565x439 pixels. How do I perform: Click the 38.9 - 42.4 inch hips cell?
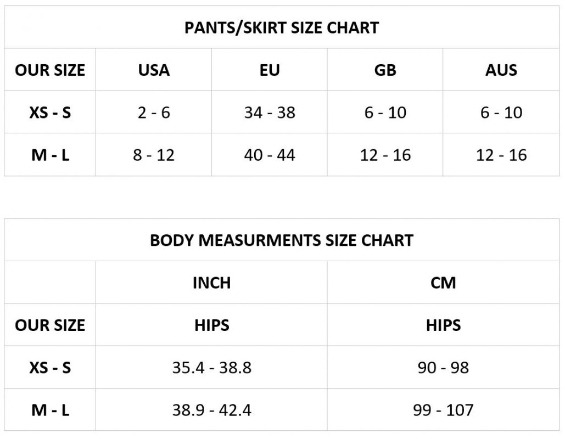point(211,409)
